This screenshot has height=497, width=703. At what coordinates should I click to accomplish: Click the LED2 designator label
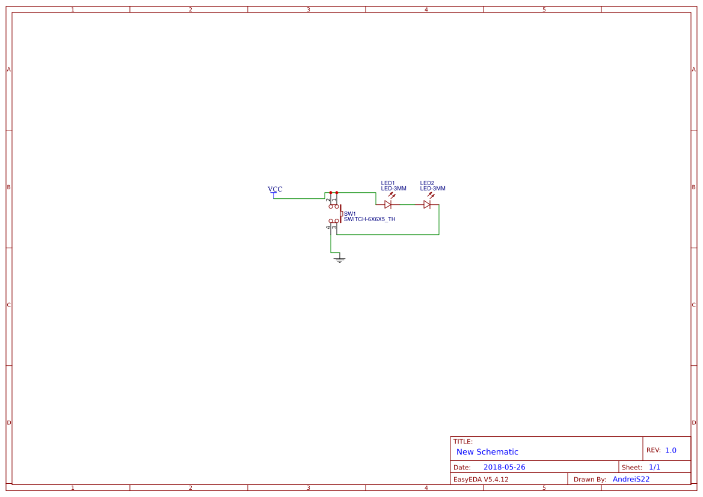427,183
